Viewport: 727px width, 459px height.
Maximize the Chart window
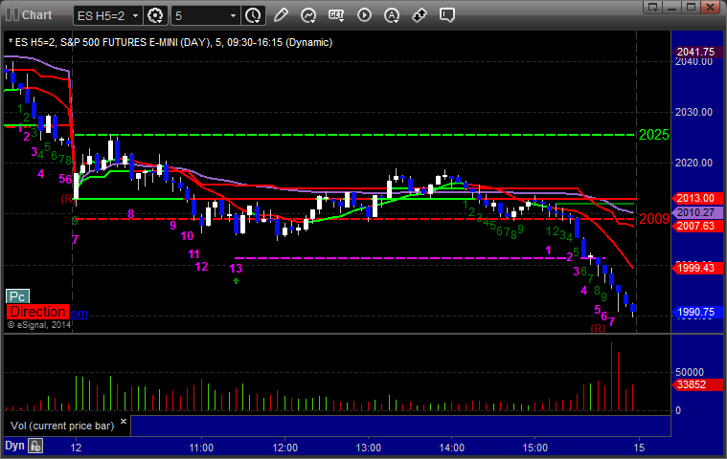691,7
